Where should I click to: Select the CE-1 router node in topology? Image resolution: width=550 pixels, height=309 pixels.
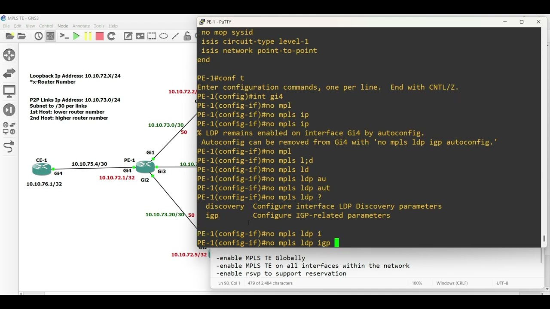click(42, 169)
